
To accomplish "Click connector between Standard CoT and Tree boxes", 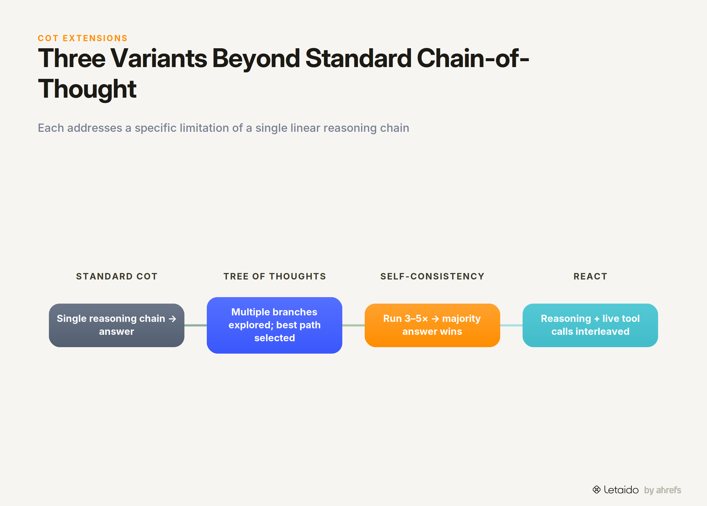I will 195,325.
